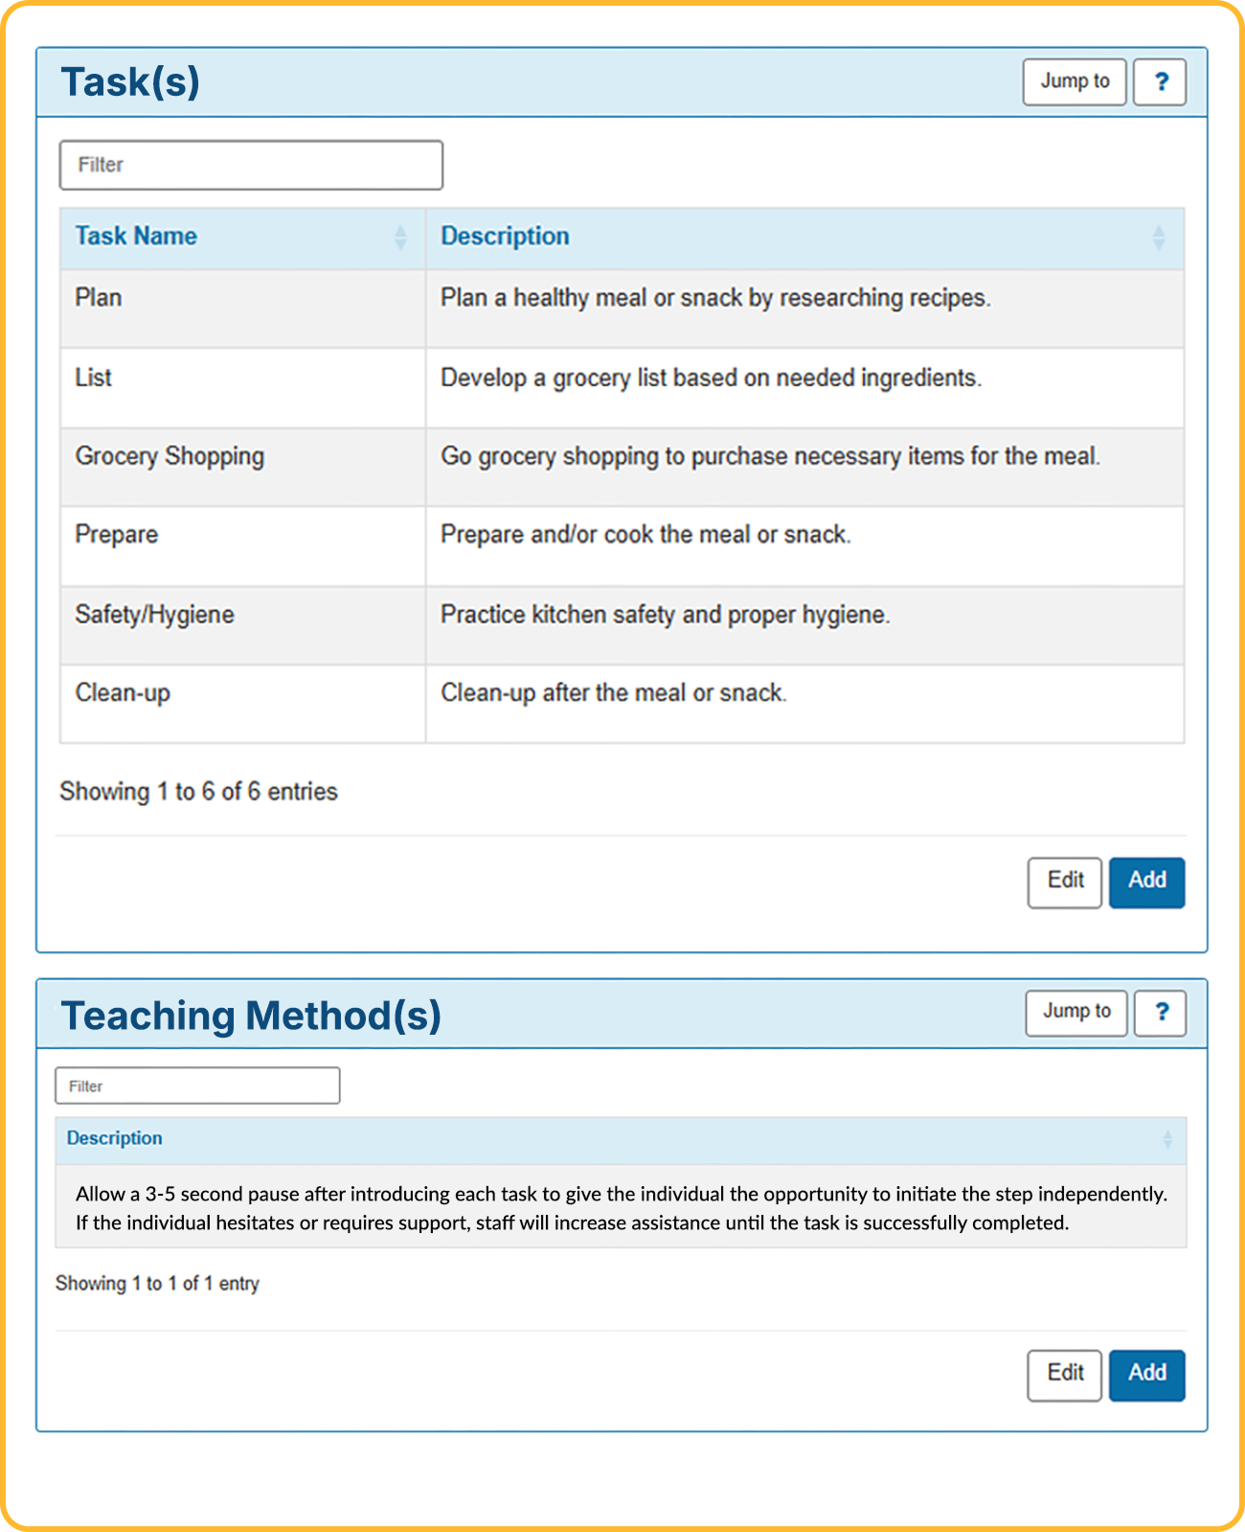Click Add button under Teaching Method(s)
Screen dimensions: 1245x1532
[1146, 1376]
